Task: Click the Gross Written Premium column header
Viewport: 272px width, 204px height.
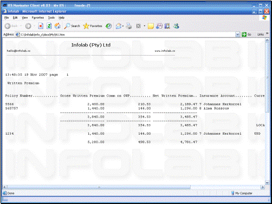Action: 82,95
